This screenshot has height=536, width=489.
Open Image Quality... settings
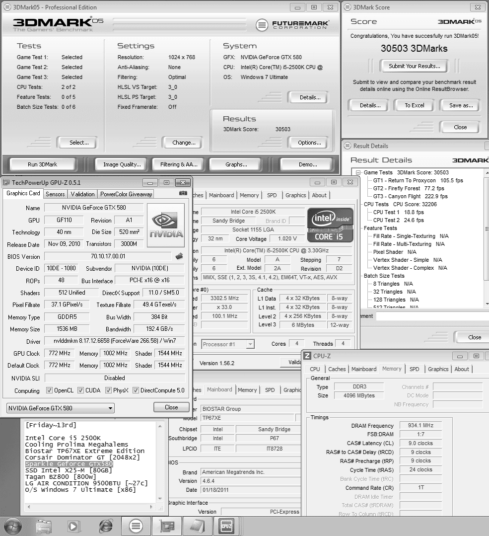(x=122, y=164)
